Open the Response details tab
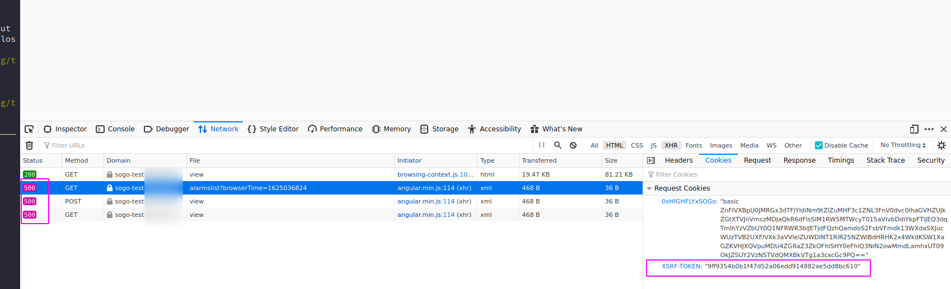The height and width of the screenshot is (289, 951). [x=799, y=160]
